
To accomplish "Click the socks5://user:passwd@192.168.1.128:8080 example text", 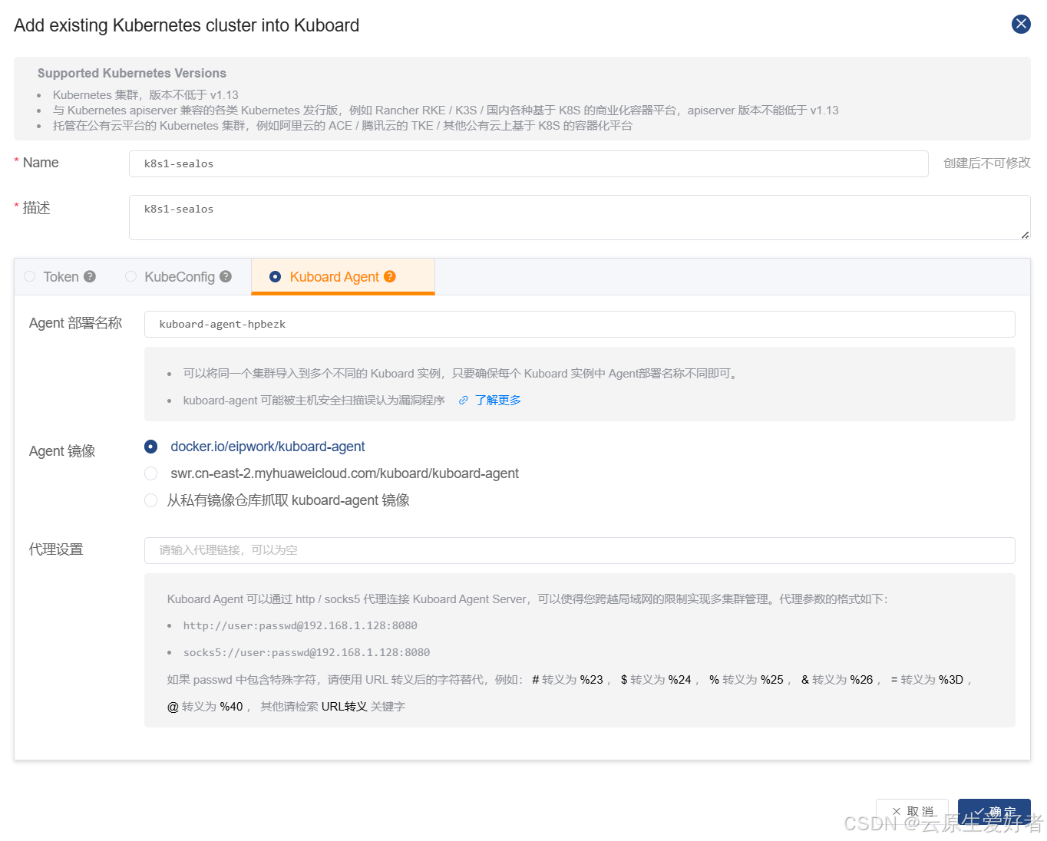I will click(x=306, y=652).
